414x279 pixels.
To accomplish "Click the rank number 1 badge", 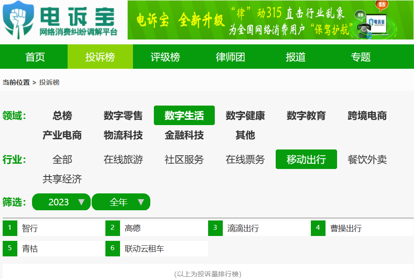I will pos(10,228).
